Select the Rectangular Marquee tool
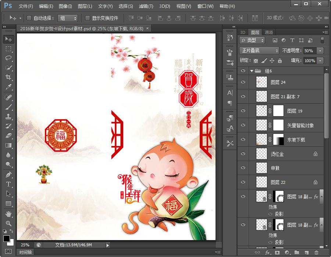Screen dimensions: 331x257 pos(8,49)
